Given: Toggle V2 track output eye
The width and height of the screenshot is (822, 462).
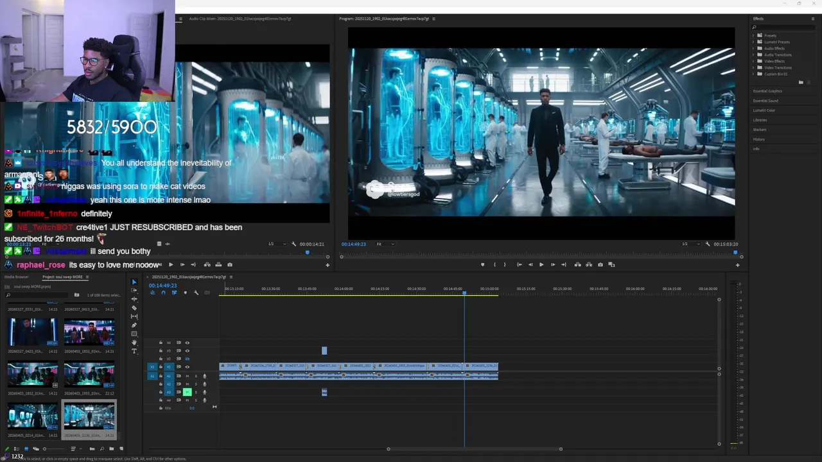Looking at the screenshot, I should click(x=187, y=359).
